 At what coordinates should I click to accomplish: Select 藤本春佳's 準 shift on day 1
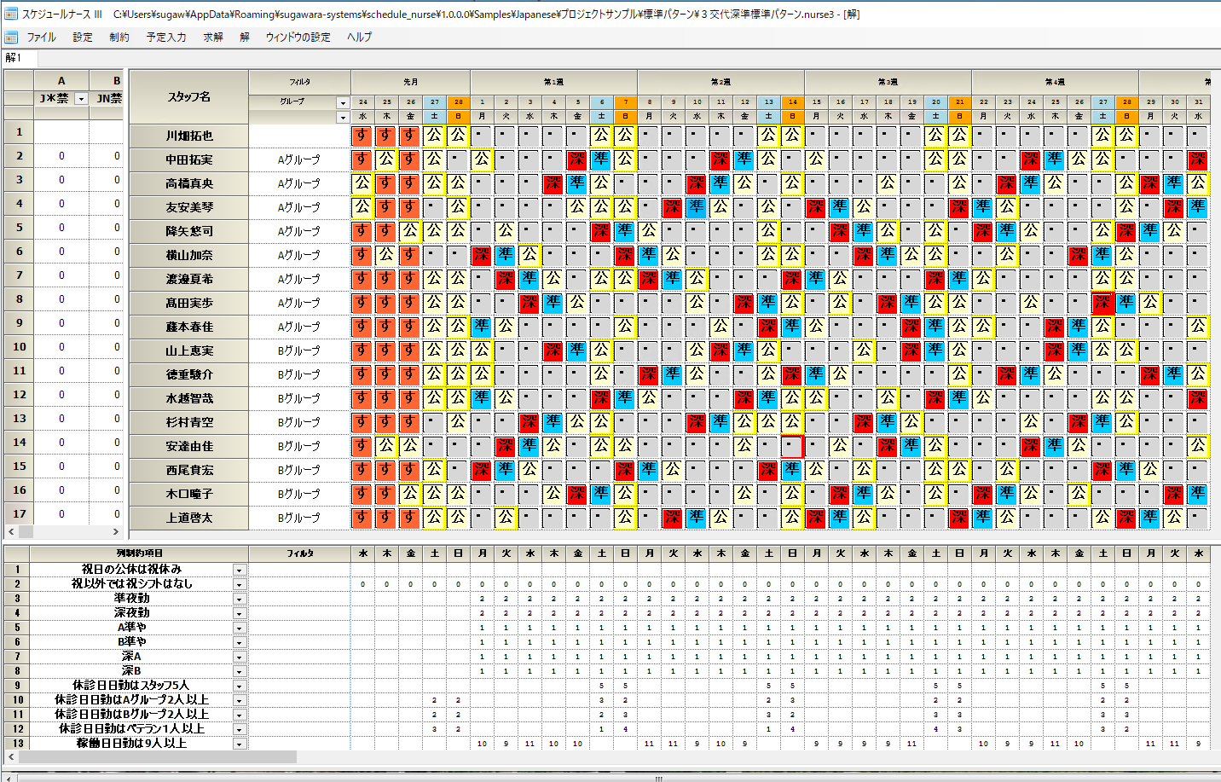click(x=482, y=327)
